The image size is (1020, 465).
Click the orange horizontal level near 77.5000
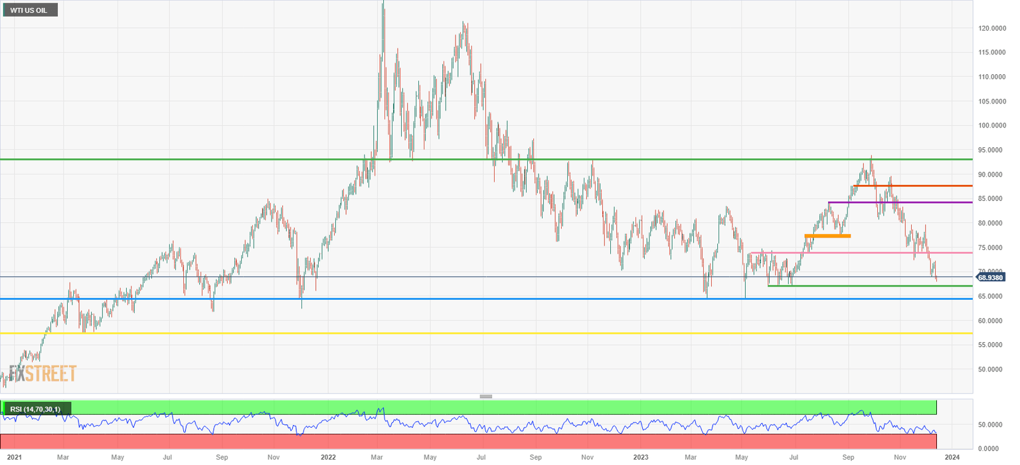[x=827, y=235]
